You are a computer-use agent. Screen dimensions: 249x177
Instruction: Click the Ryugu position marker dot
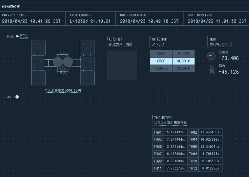pos(17,37)
